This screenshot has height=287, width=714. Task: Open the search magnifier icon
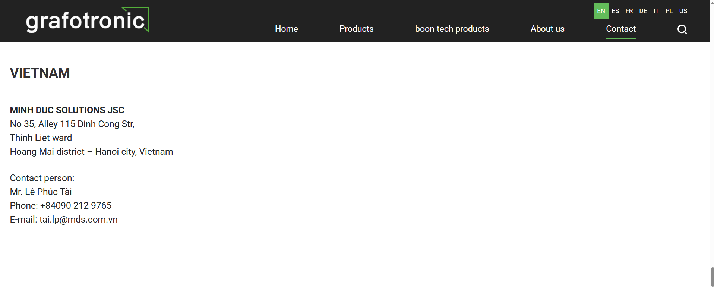pos(682,29)
